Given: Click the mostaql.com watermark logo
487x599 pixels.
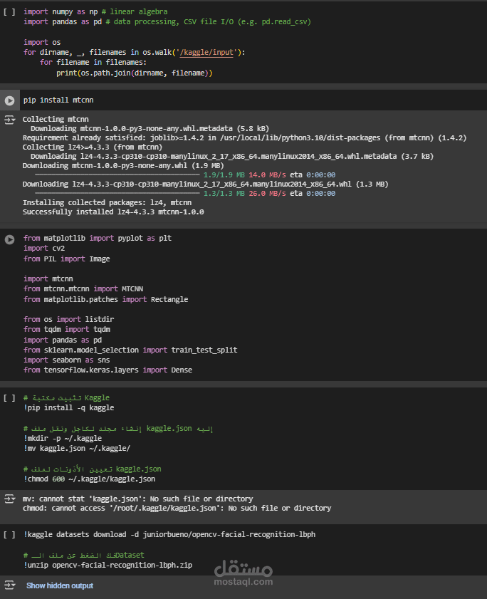Looking at the screenshot, I should 243,573.
